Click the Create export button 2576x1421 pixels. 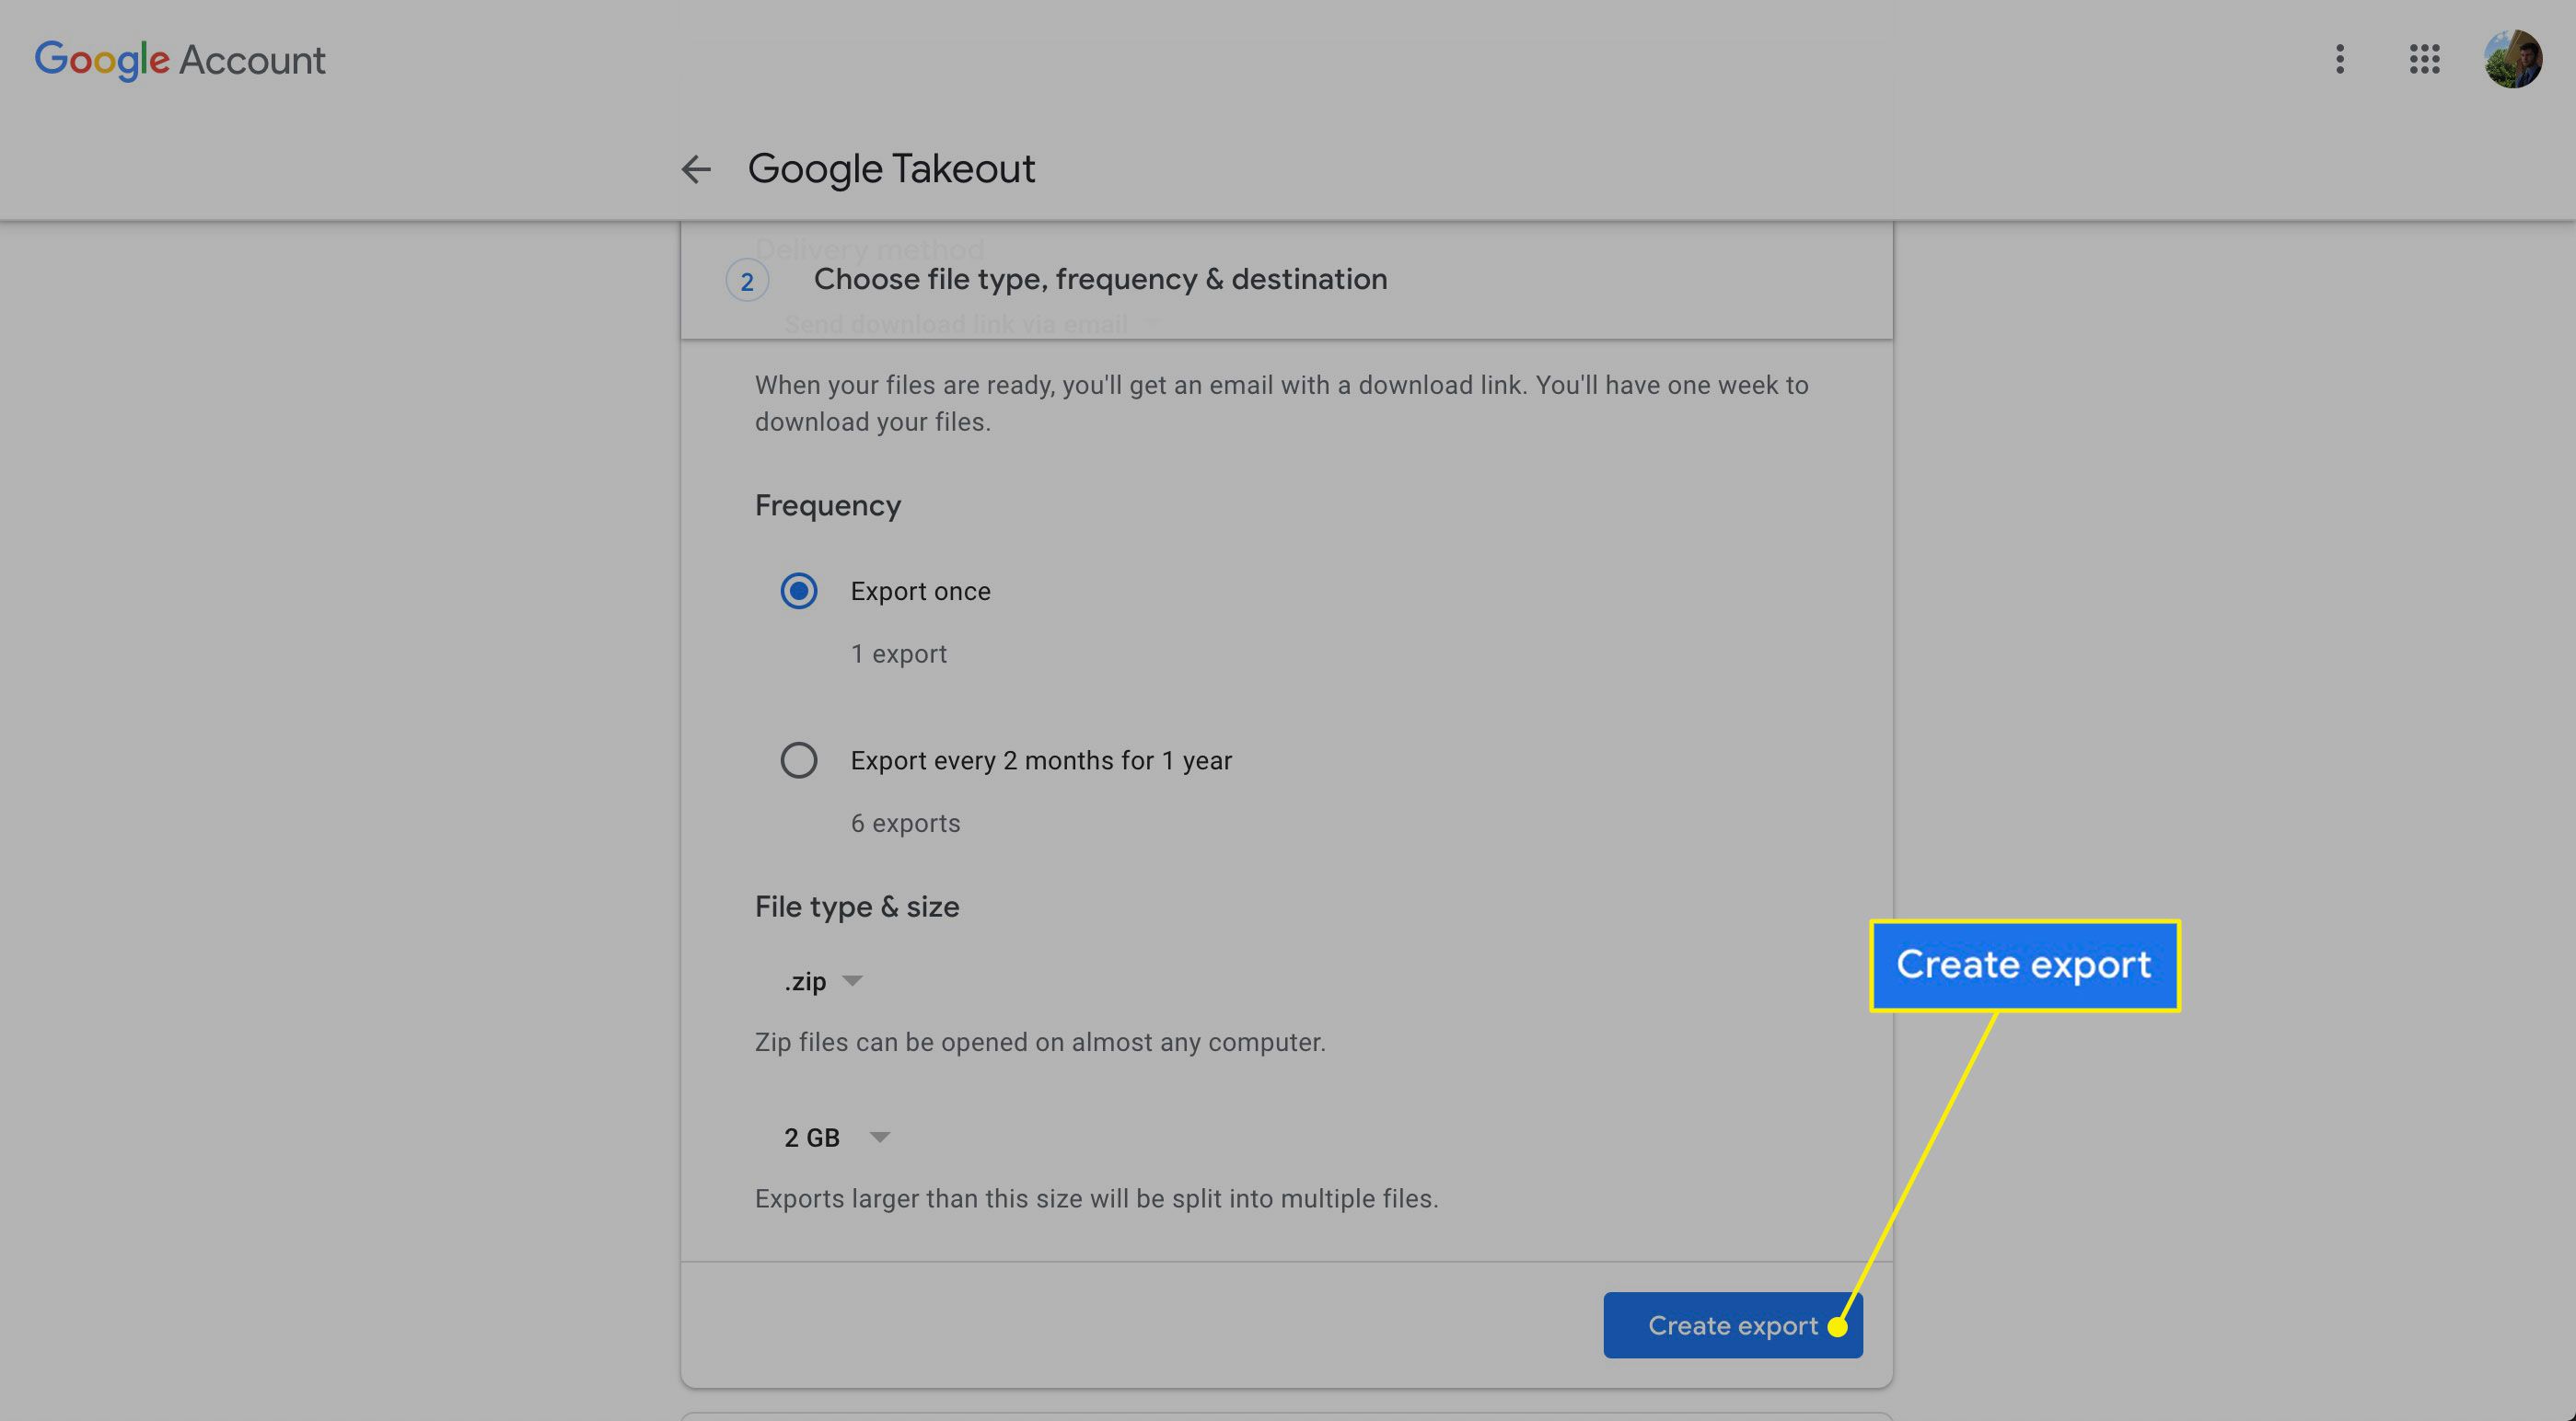pos(1733,1324)
